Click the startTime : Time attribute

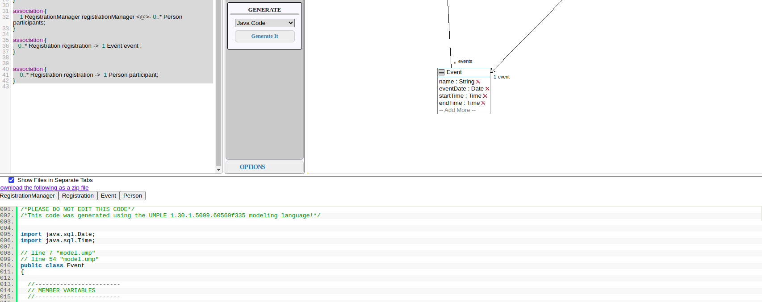(460, 96)
